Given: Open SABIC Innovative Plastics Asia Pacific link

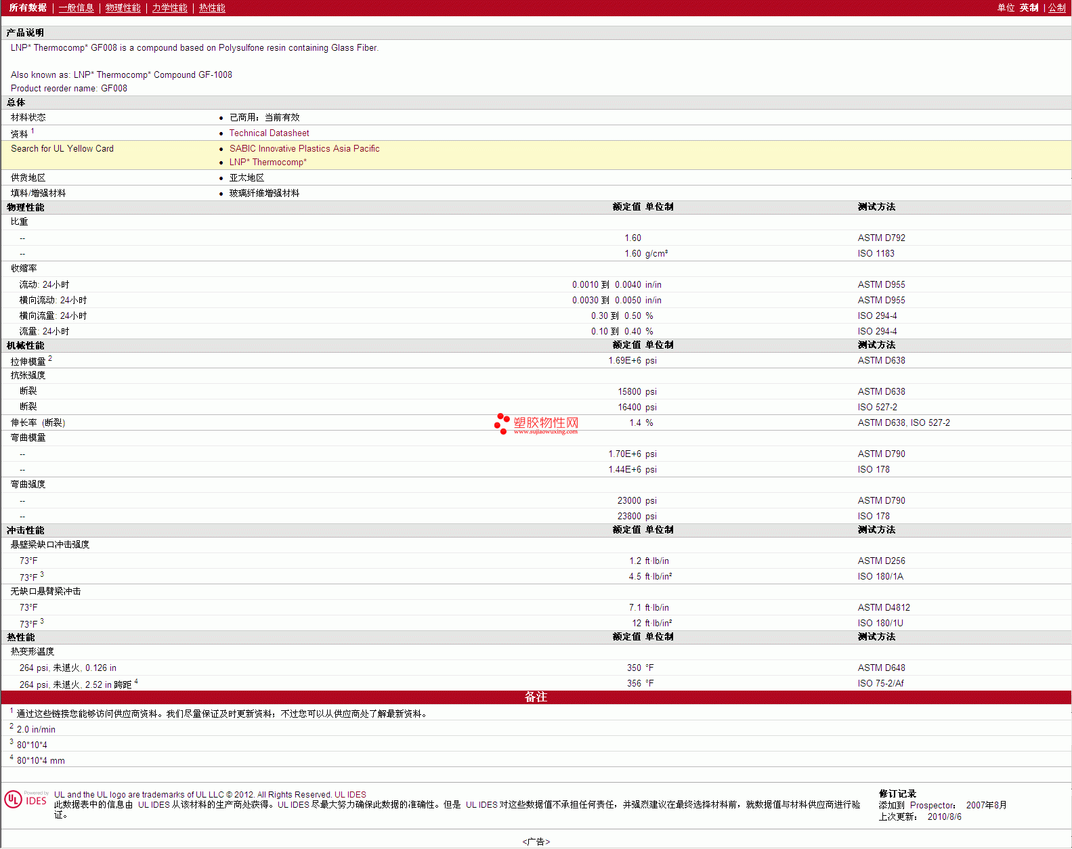Looking at the screenshot, I should click(304, 149).
